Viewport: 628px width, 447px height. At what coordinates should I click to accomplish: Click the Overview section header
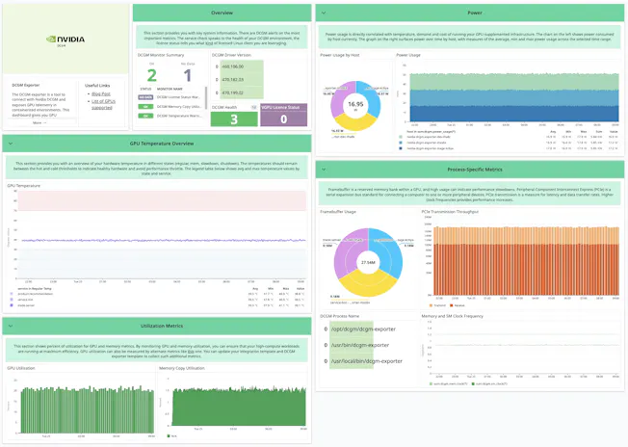(222, 13)
